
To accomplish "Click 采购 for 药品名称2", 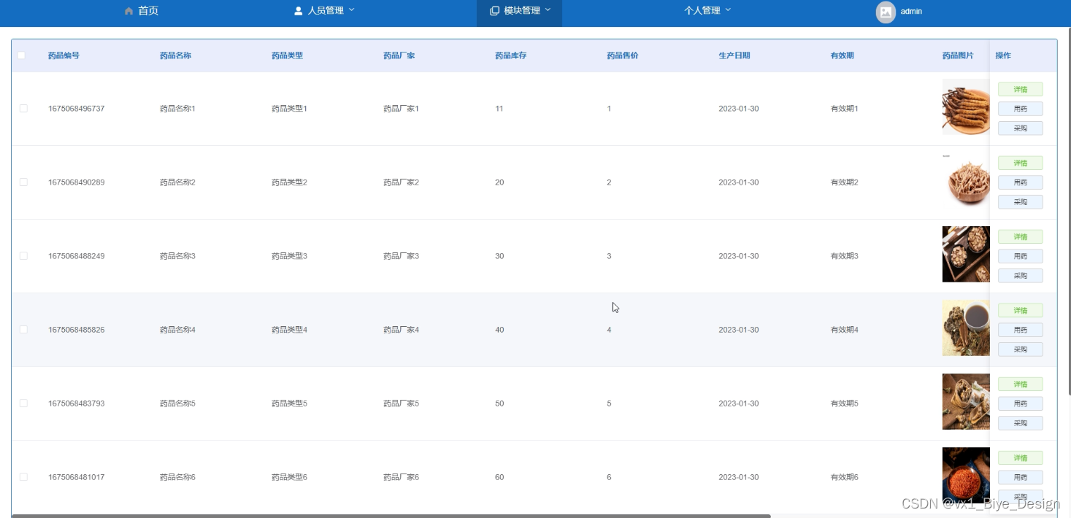I will tap(1021, 202).
